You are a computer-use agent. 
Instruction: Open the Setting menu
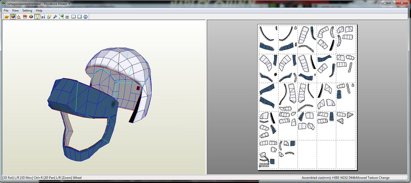pyautogui.click(x=27, y=10)
